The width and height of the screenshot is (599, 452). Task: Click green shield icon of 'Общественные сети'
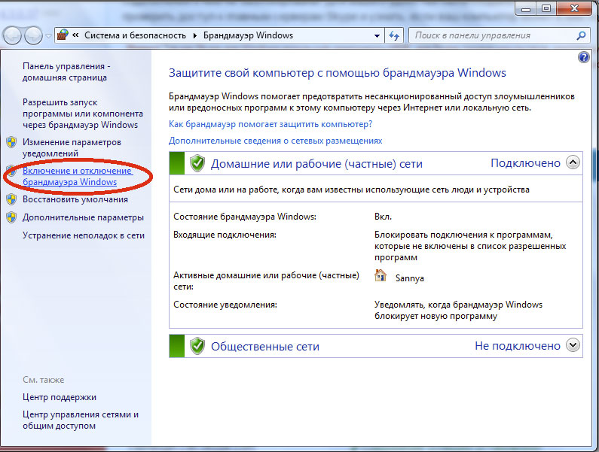click(x=197, y=346)
